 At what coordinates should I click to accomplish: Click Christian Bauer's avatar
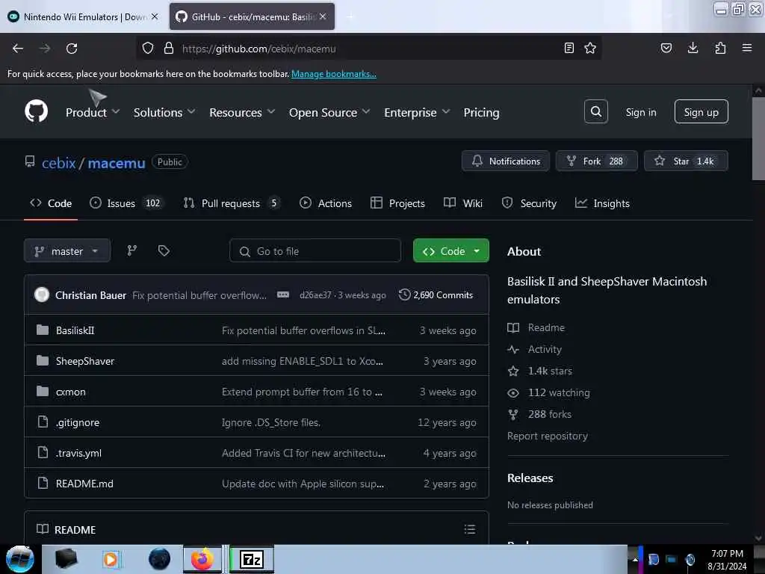(42, 294)
